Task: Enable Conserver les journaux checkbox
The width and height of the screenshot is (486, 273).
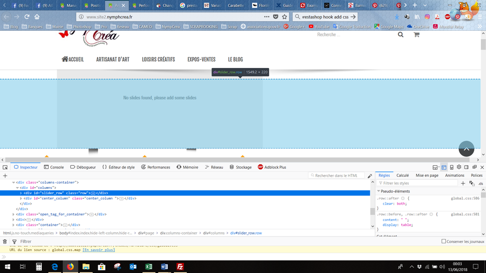Action: pyautogui.click(x=444, y=241)
